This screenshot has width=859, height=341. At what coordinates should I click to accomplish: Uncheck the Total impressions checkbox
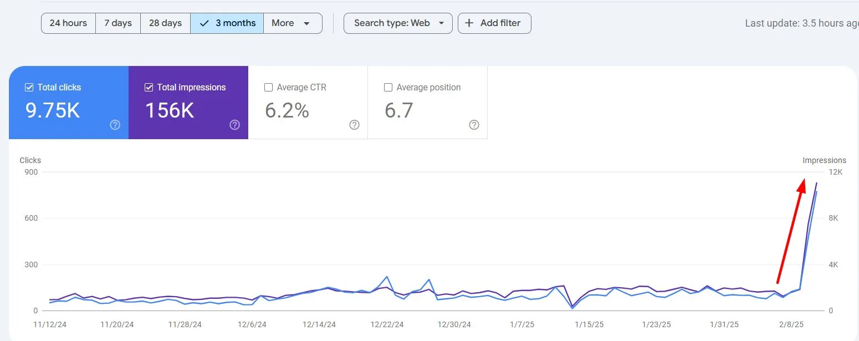coord(149,87)
